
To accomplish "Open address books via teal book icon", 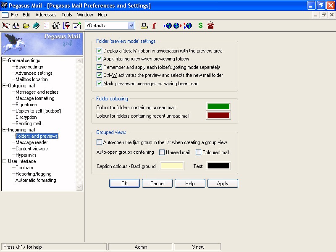I will 36,26.
